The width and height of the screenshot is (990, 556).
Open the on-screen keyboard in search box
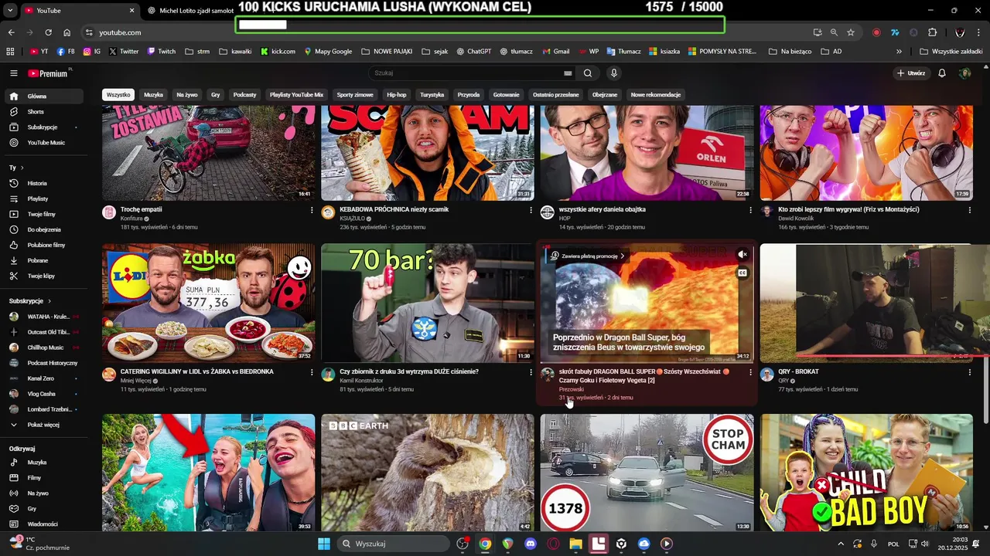click(x=568, y=73)
